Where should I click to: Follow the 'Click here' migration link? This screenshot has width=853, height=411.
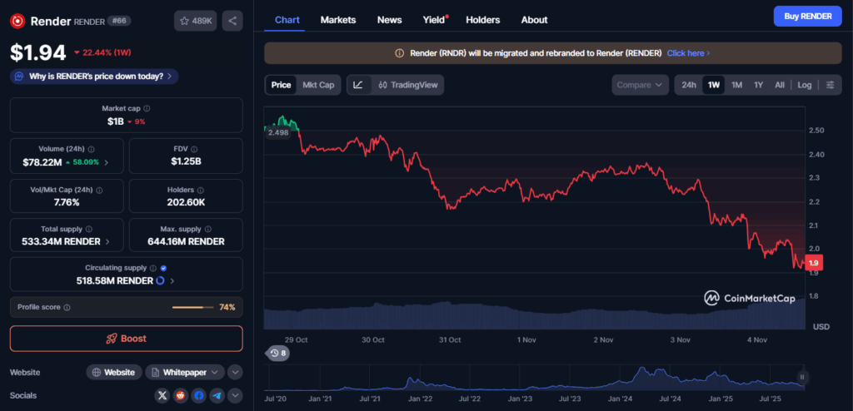688,53
